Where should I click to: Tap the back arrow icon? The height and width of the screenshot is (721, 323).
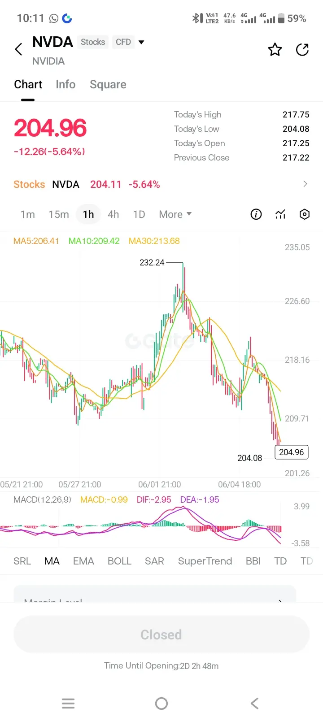tap(18, 49)
